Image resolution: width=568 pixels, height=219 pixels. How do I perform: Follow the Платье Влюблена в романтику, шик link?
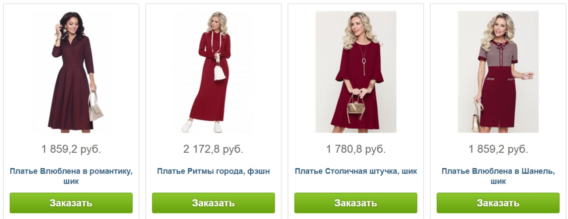71,176
